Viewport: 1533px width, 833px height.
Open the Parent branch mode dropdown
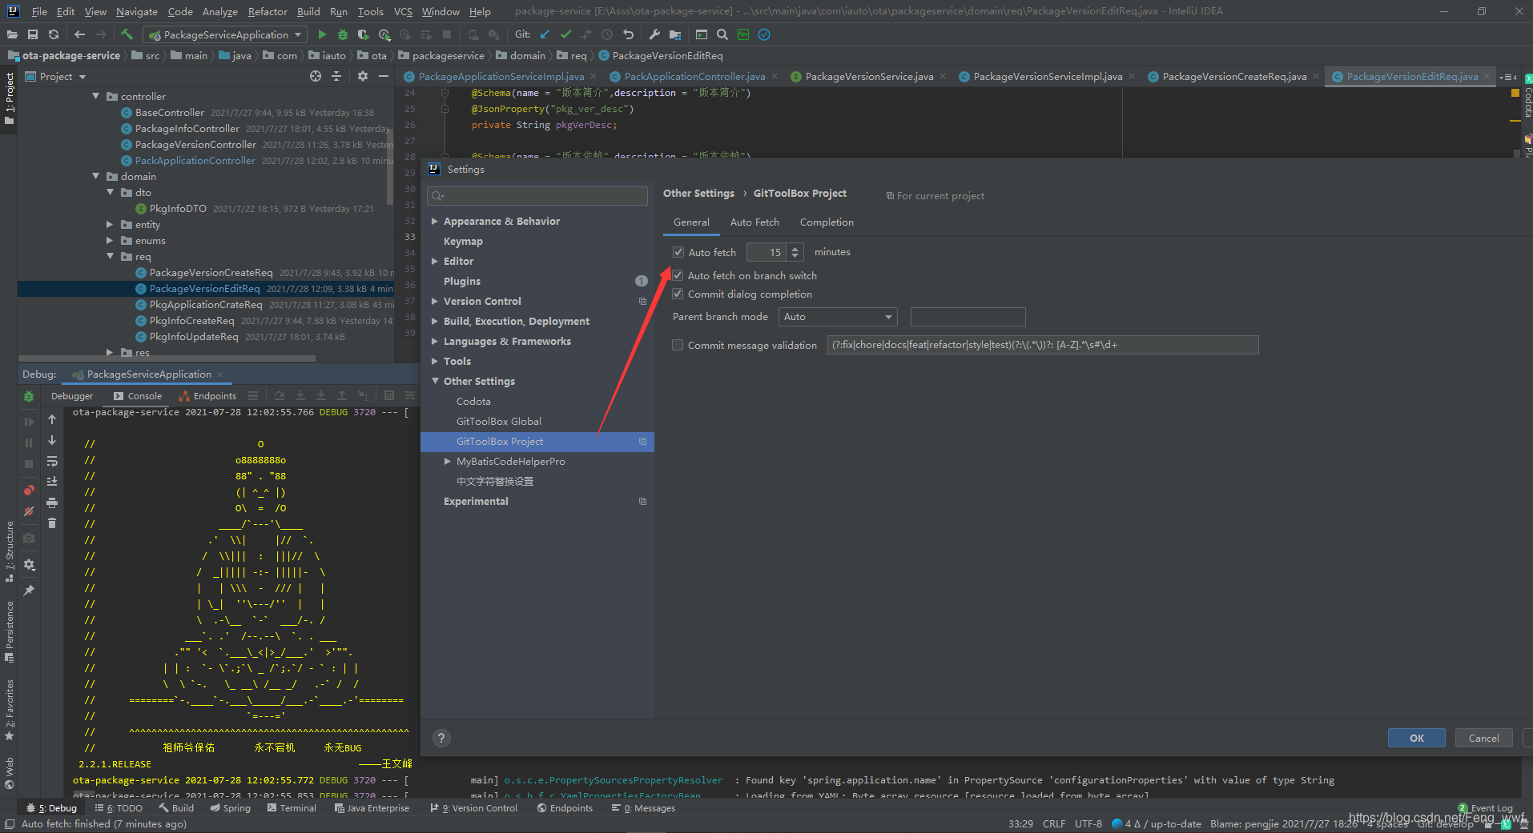(x=836, y=316)
